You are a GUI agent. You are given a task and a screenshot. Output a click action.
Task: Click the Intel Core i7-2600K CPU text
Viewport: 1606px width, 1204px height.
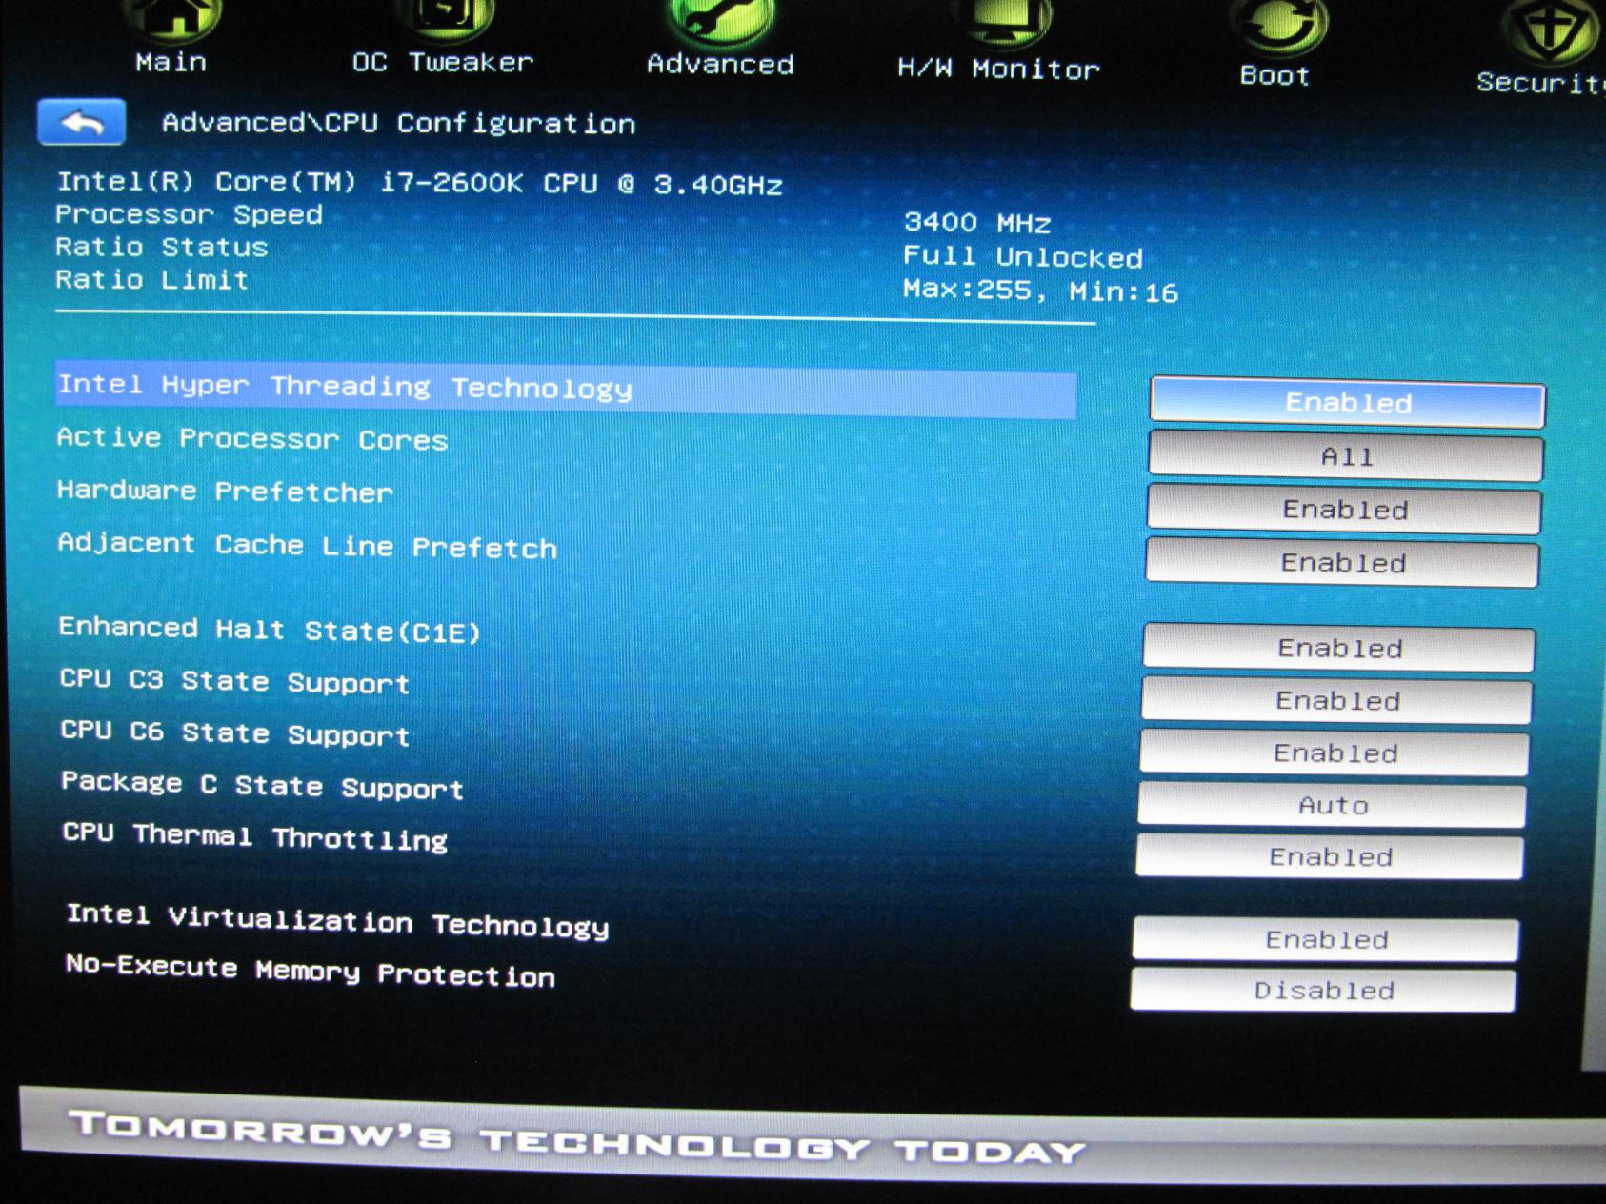pos(420,183)
